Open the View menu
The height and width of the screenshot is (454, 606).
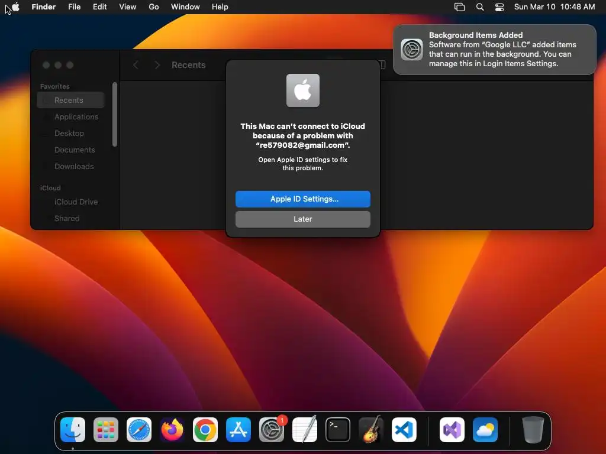click(x=128, y=7)
